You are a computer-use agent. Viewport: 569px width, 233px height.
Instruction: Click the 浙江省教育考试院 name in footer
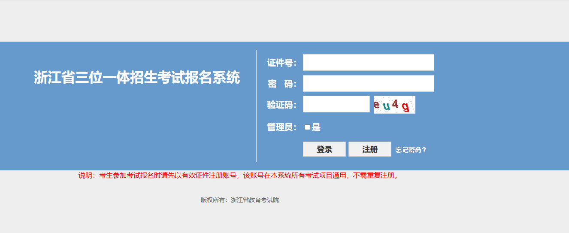(x=255, y=200)
